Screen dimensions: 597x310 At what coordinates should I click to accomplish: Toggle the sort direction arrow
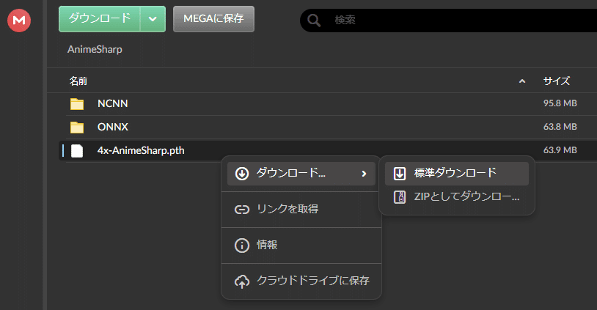tap(522, 81)
